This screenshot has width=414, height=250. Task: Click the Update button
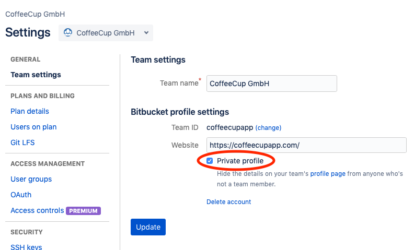point(148,227)
